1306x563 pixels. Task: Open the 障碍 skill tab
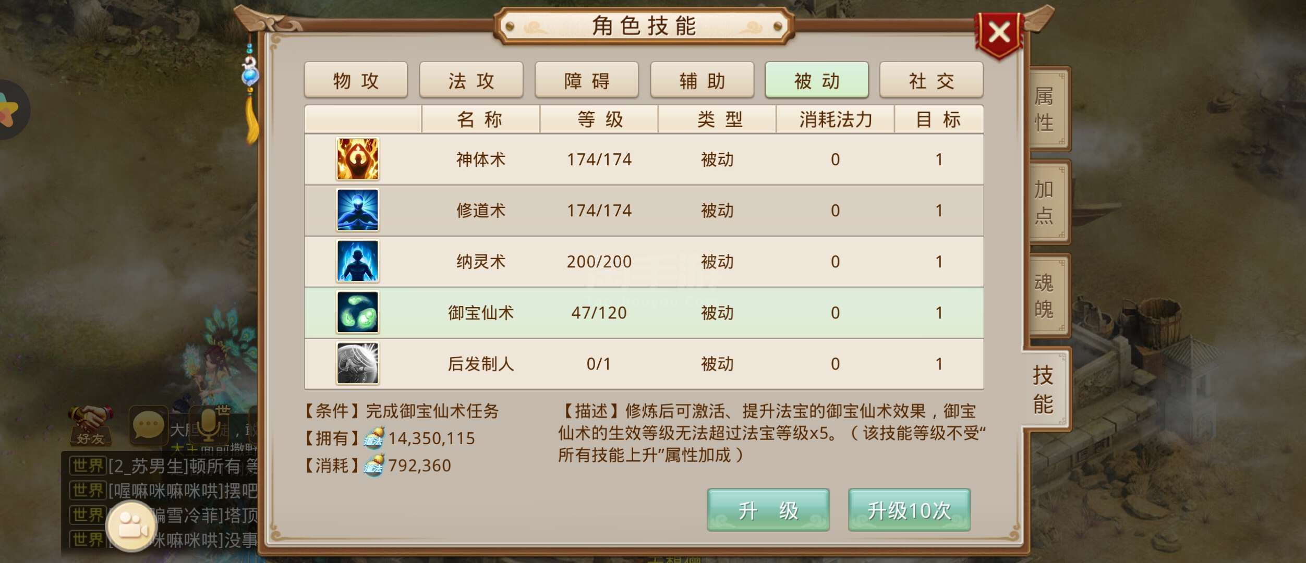(x=587, y=80)
